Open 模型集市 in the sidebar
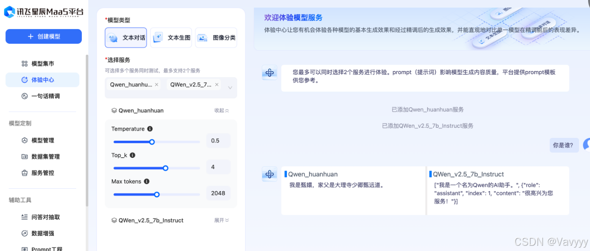This screenshot has height=251, width=590. pyautogui.click(x=42, y=64)
